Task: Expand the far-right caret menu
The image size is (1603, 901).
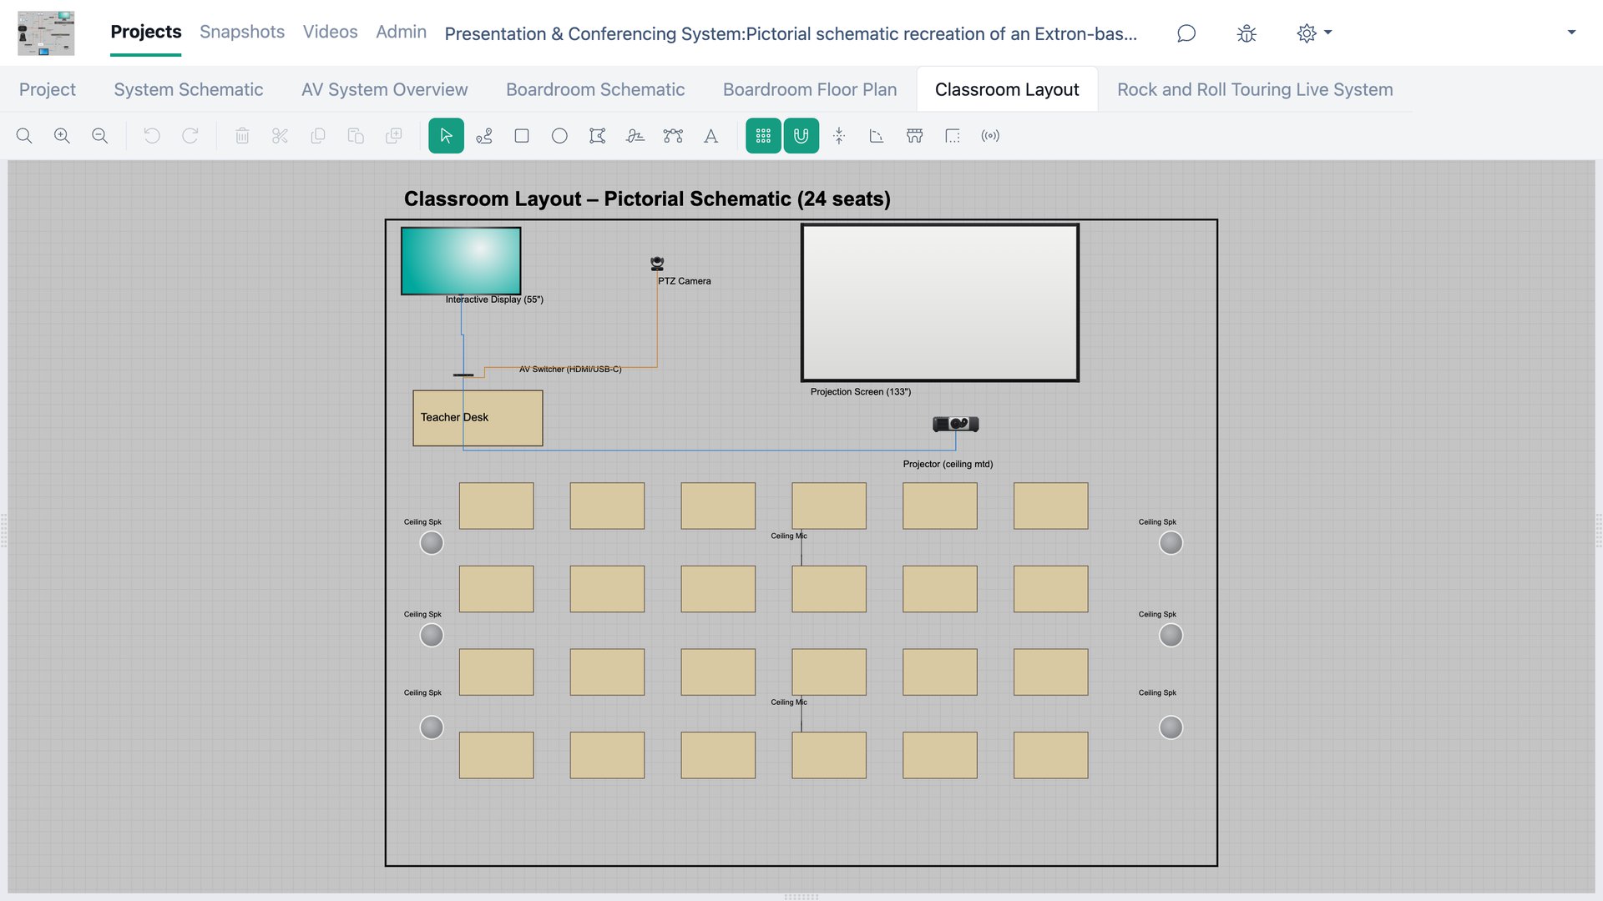Action: click(1571, 33)
